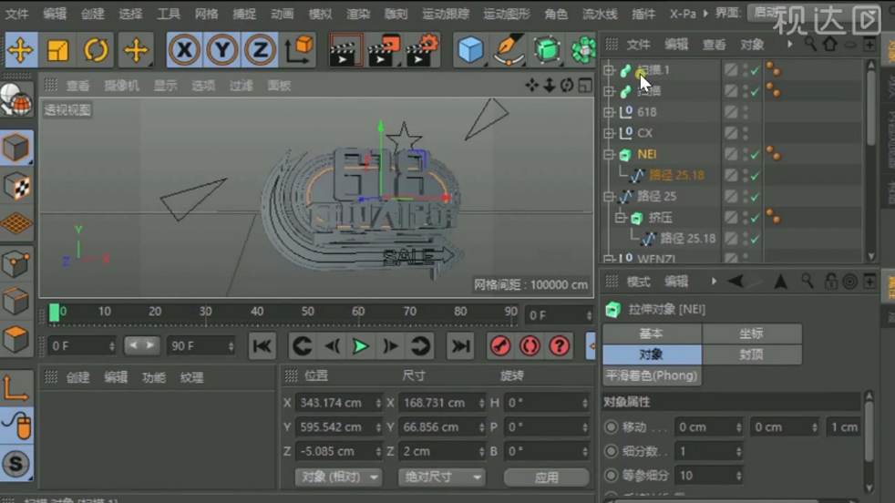Viewport: 895px width, 503px height.
Task: Expand the 扫描.1 sweep object
Action: [x=609, y=70]
